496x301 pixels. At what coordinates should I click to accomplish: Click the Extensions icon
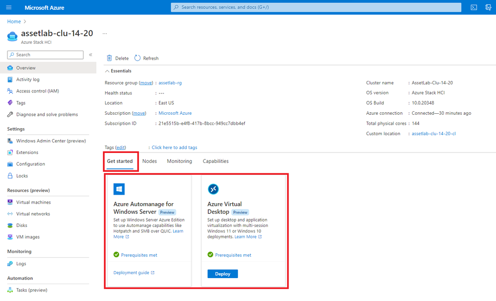[x=10, y=152]
